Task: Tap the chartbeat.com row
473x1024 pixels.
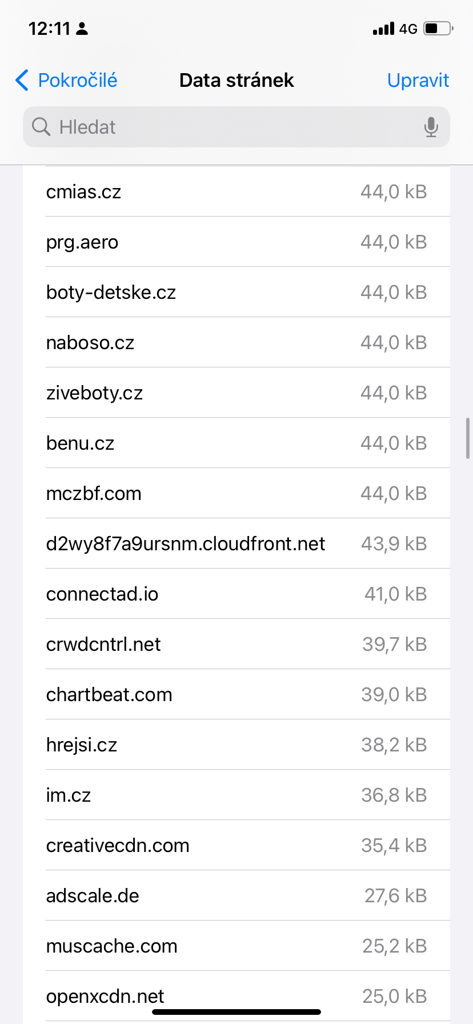Action: pos(236,695)
